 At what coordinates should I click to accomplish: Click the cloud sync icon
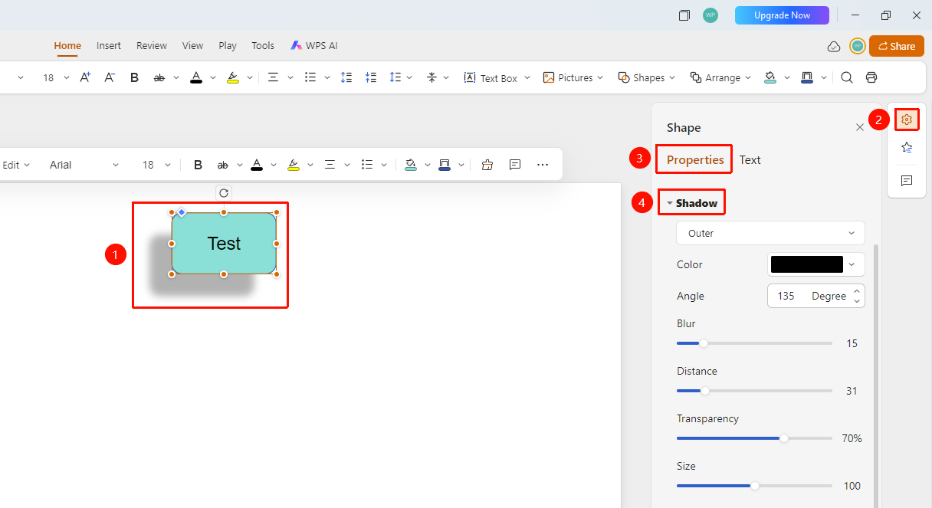click(x=834, y=47)
